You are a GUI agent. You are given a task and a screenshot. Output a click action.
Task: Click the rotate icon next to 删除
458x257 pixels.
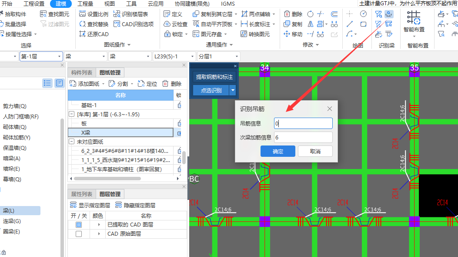coord(311,14)
